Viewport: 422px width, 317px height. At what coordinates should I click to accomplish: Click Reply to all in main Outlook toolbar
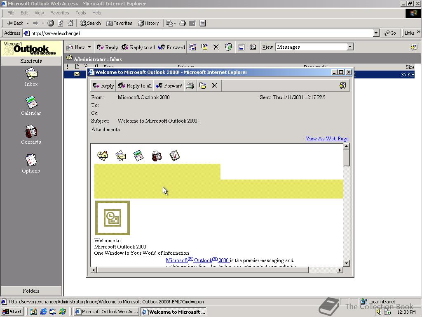pos(138,47)
